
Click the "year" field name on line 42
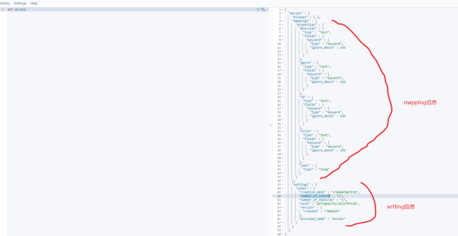[x=304, y=165]
